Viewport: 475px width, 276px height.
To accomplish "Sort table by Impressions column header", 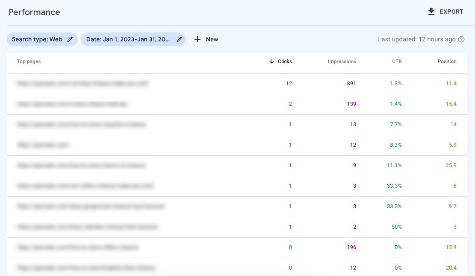I will tap(342, 61).
